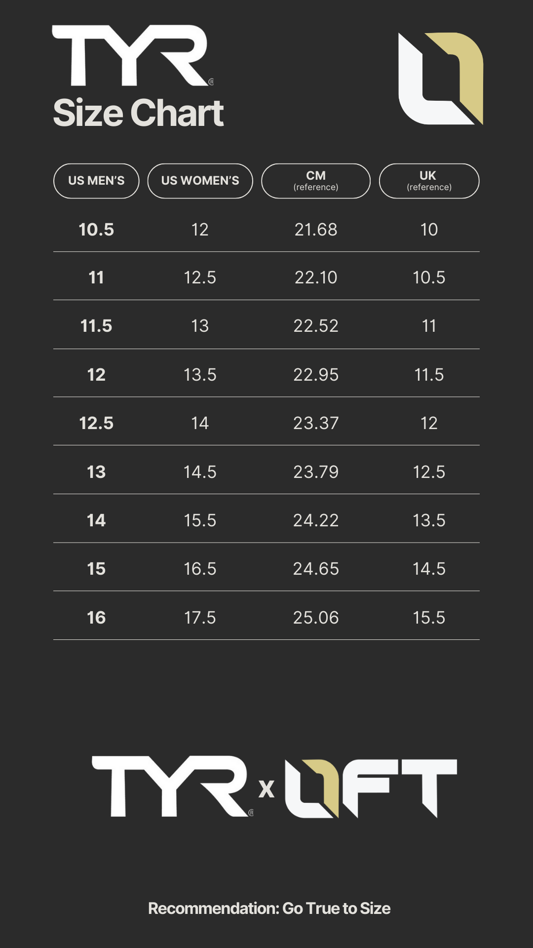Click men's size 12.5 cell

96,423
